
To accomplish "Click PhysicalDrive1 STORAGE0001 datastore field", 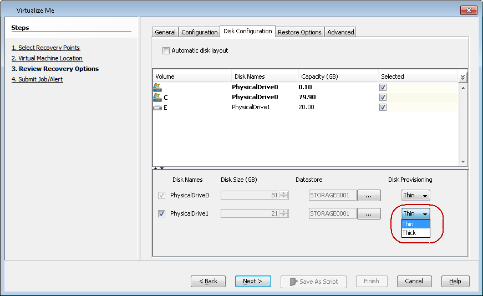I will tap(332, 213).
